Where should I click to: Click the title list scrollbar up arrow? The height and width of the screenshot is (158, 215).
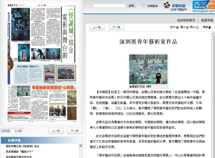tap(81, 146)
